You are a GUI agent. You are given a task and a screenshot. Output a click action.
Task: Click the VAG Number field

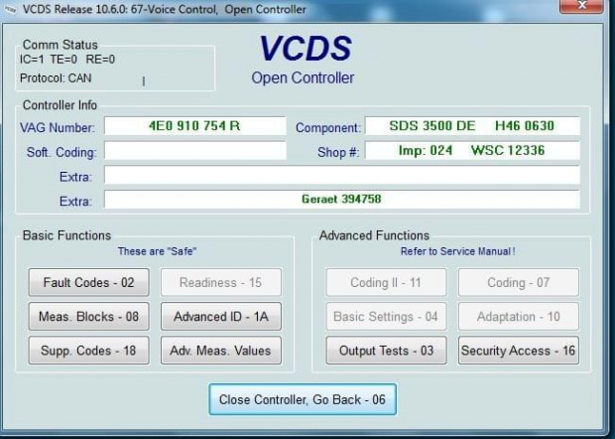click(195, 126)
